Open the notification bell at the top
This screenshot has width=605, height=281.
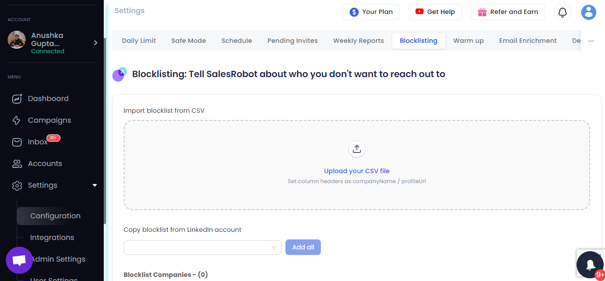coord(562,12)
